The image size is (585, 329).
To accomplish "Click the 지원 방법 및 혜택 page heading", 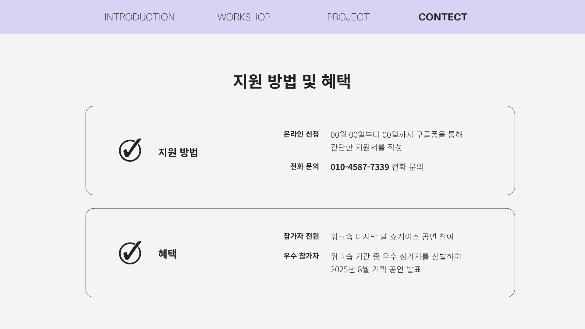I will pos(292,81).
